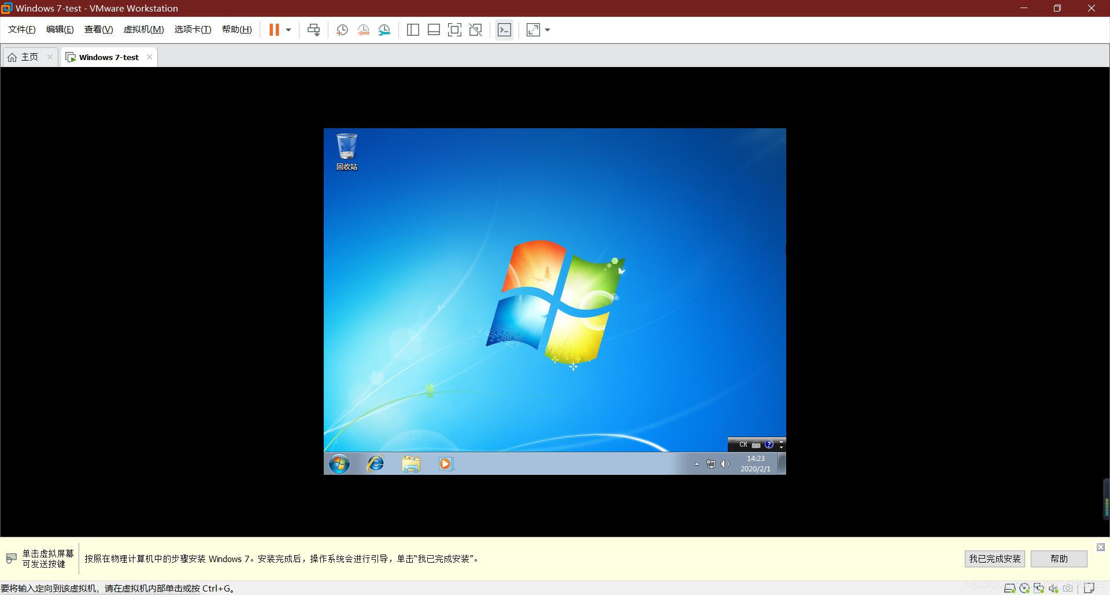
Task: Open the 查看(V) menu
Action: pos(98,29)
